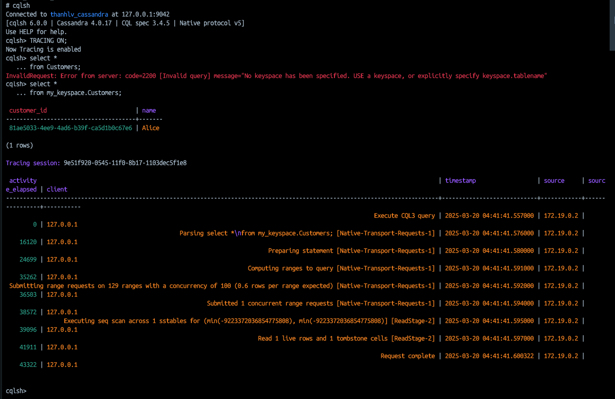Click the 'Request complete' activity
The image size is (615, 399).
(408, 357)
